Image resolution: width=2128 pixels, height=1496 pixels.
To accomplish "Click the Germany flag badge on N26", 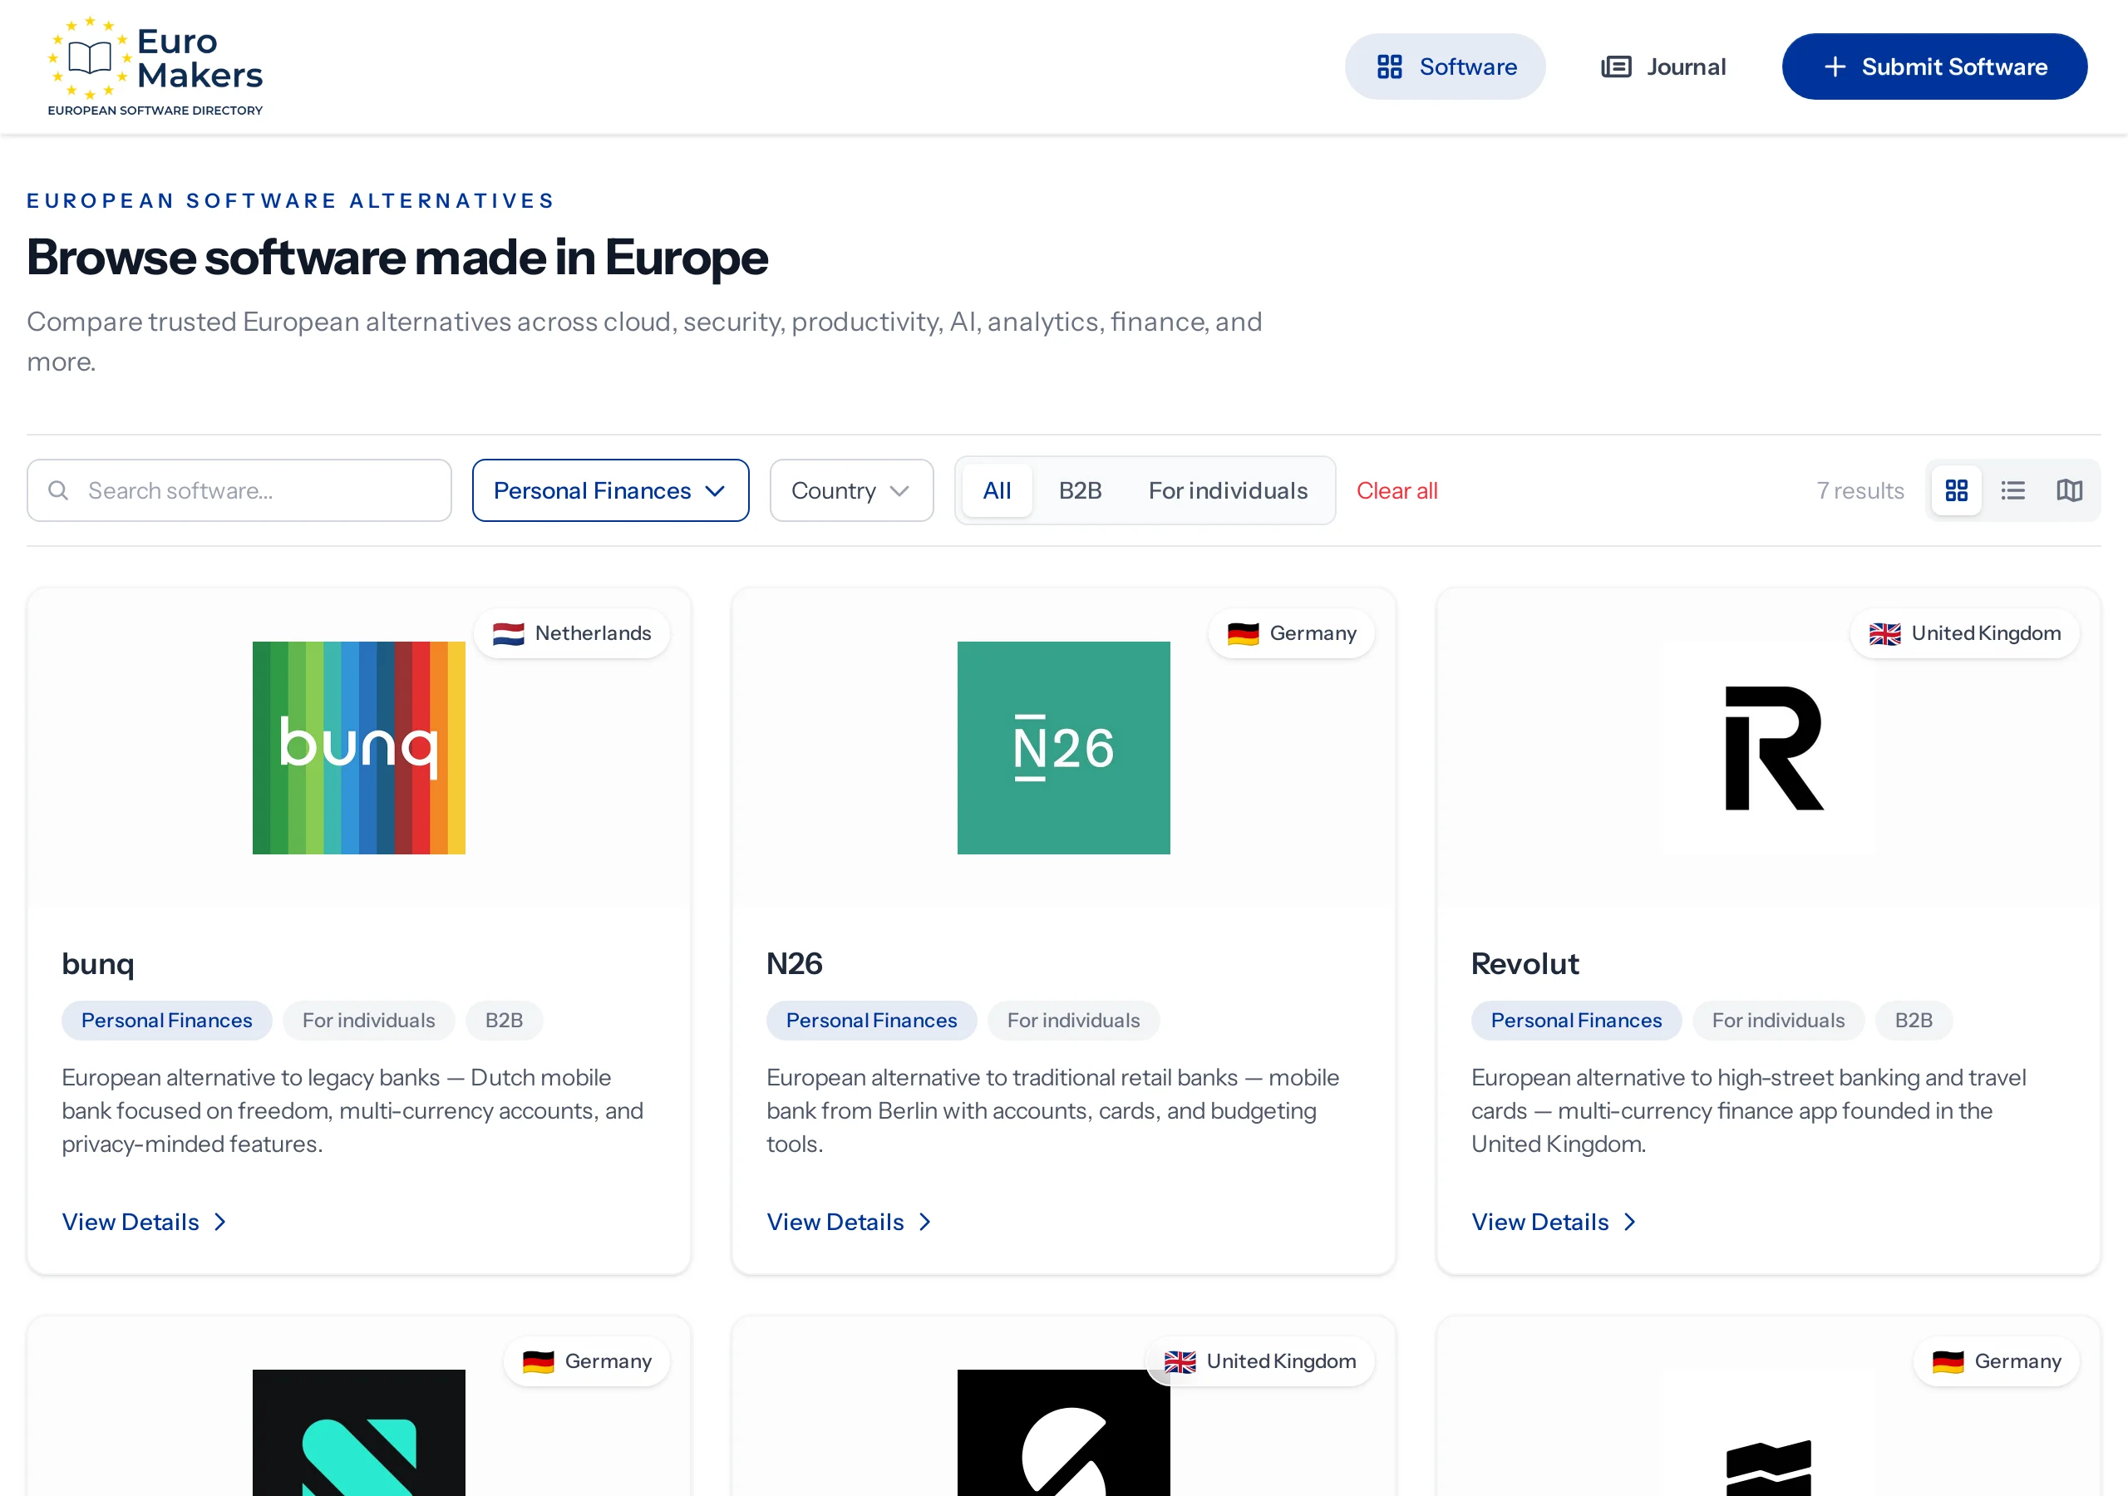I will tap(1291, 633).
